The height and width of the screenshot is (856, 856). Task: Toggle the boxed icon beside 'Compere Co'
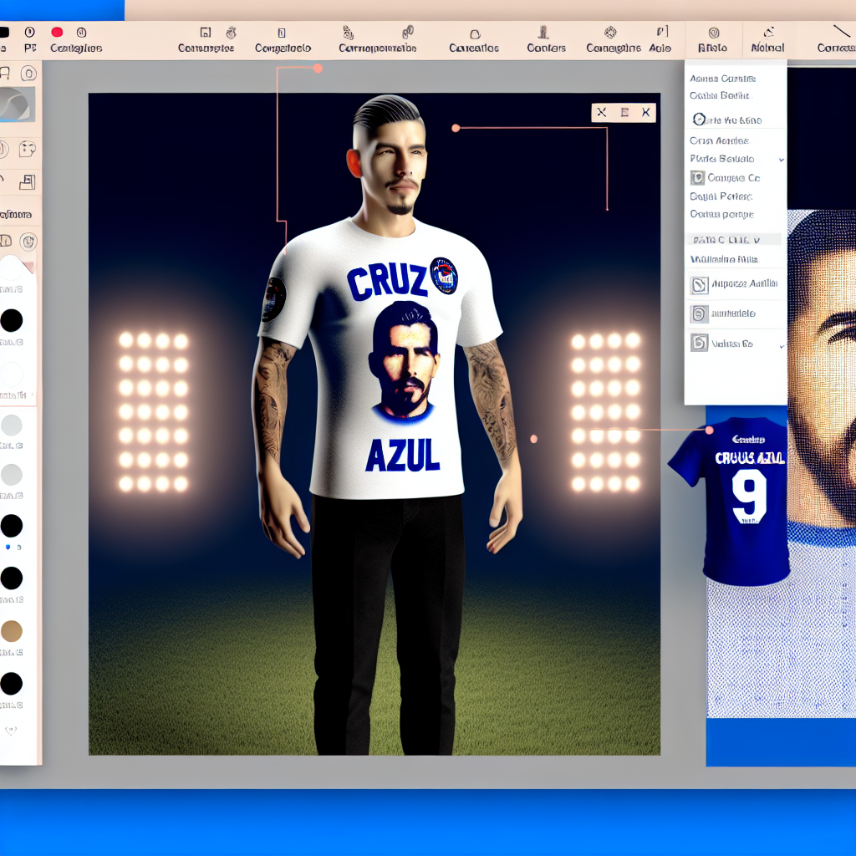click(x=697, y=178)
